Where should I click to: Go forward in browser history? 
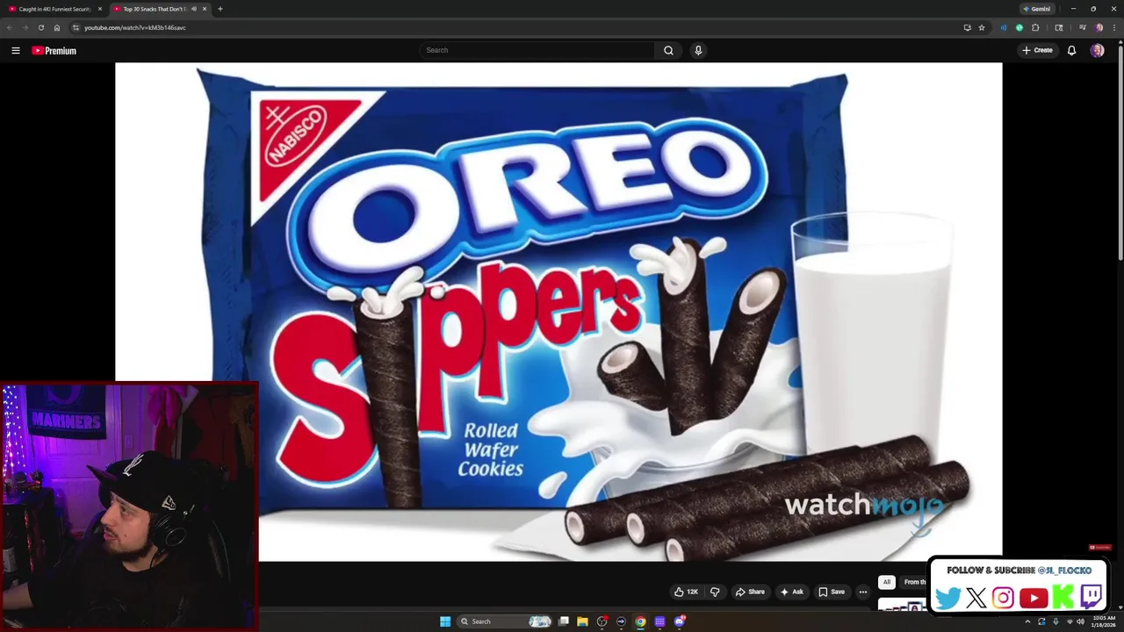(25, 27)
